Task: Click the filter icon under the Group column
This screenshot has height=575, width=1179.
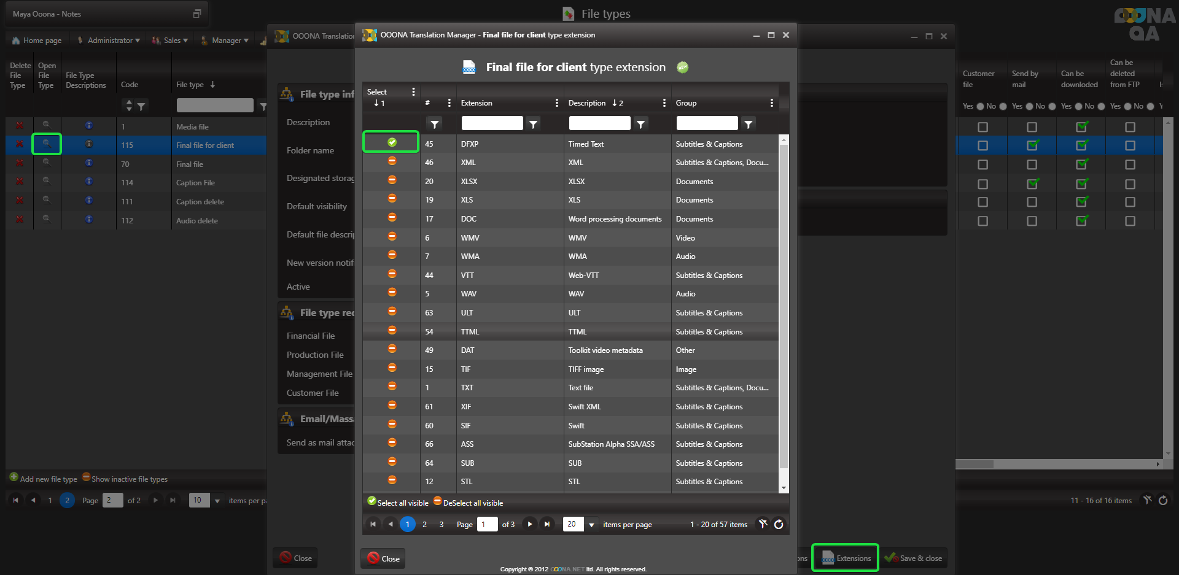Action: pyautogui.click(x=748, y=124)
